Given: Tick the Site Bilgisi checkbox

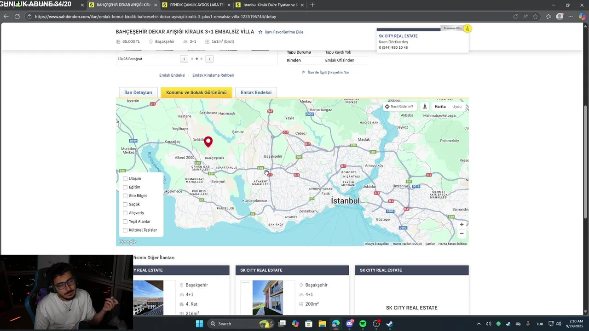Looking at the screenshot, I should pos(125,196).
